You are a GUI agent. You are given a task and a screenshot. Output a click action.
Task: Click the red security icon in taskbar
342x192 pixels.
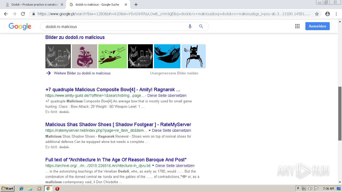click(57, 189)
